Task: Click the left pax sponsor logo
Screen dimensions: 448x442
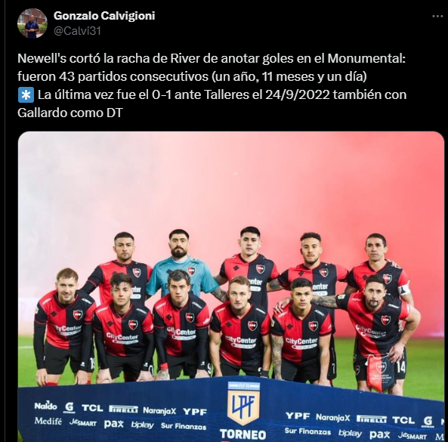Action: (x=114, y=424)
